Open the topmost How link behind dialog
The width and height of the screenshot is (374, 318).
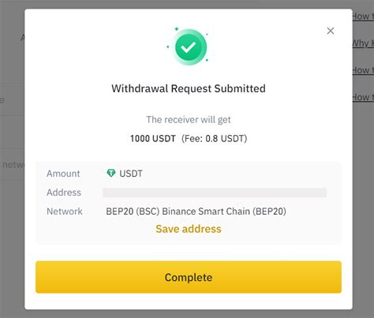(363, 17)
